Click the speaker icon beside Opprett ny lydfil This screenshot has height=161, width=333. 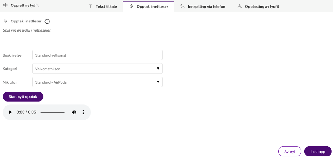coord(5,5)
